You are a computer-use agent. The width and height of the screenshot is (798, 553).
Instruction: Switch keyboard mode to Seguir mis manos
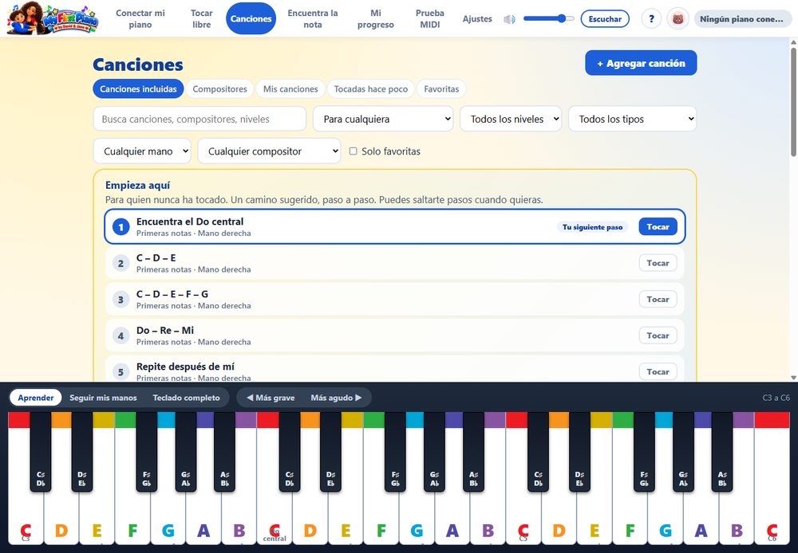pyautogui.click(x=103, y=398)
